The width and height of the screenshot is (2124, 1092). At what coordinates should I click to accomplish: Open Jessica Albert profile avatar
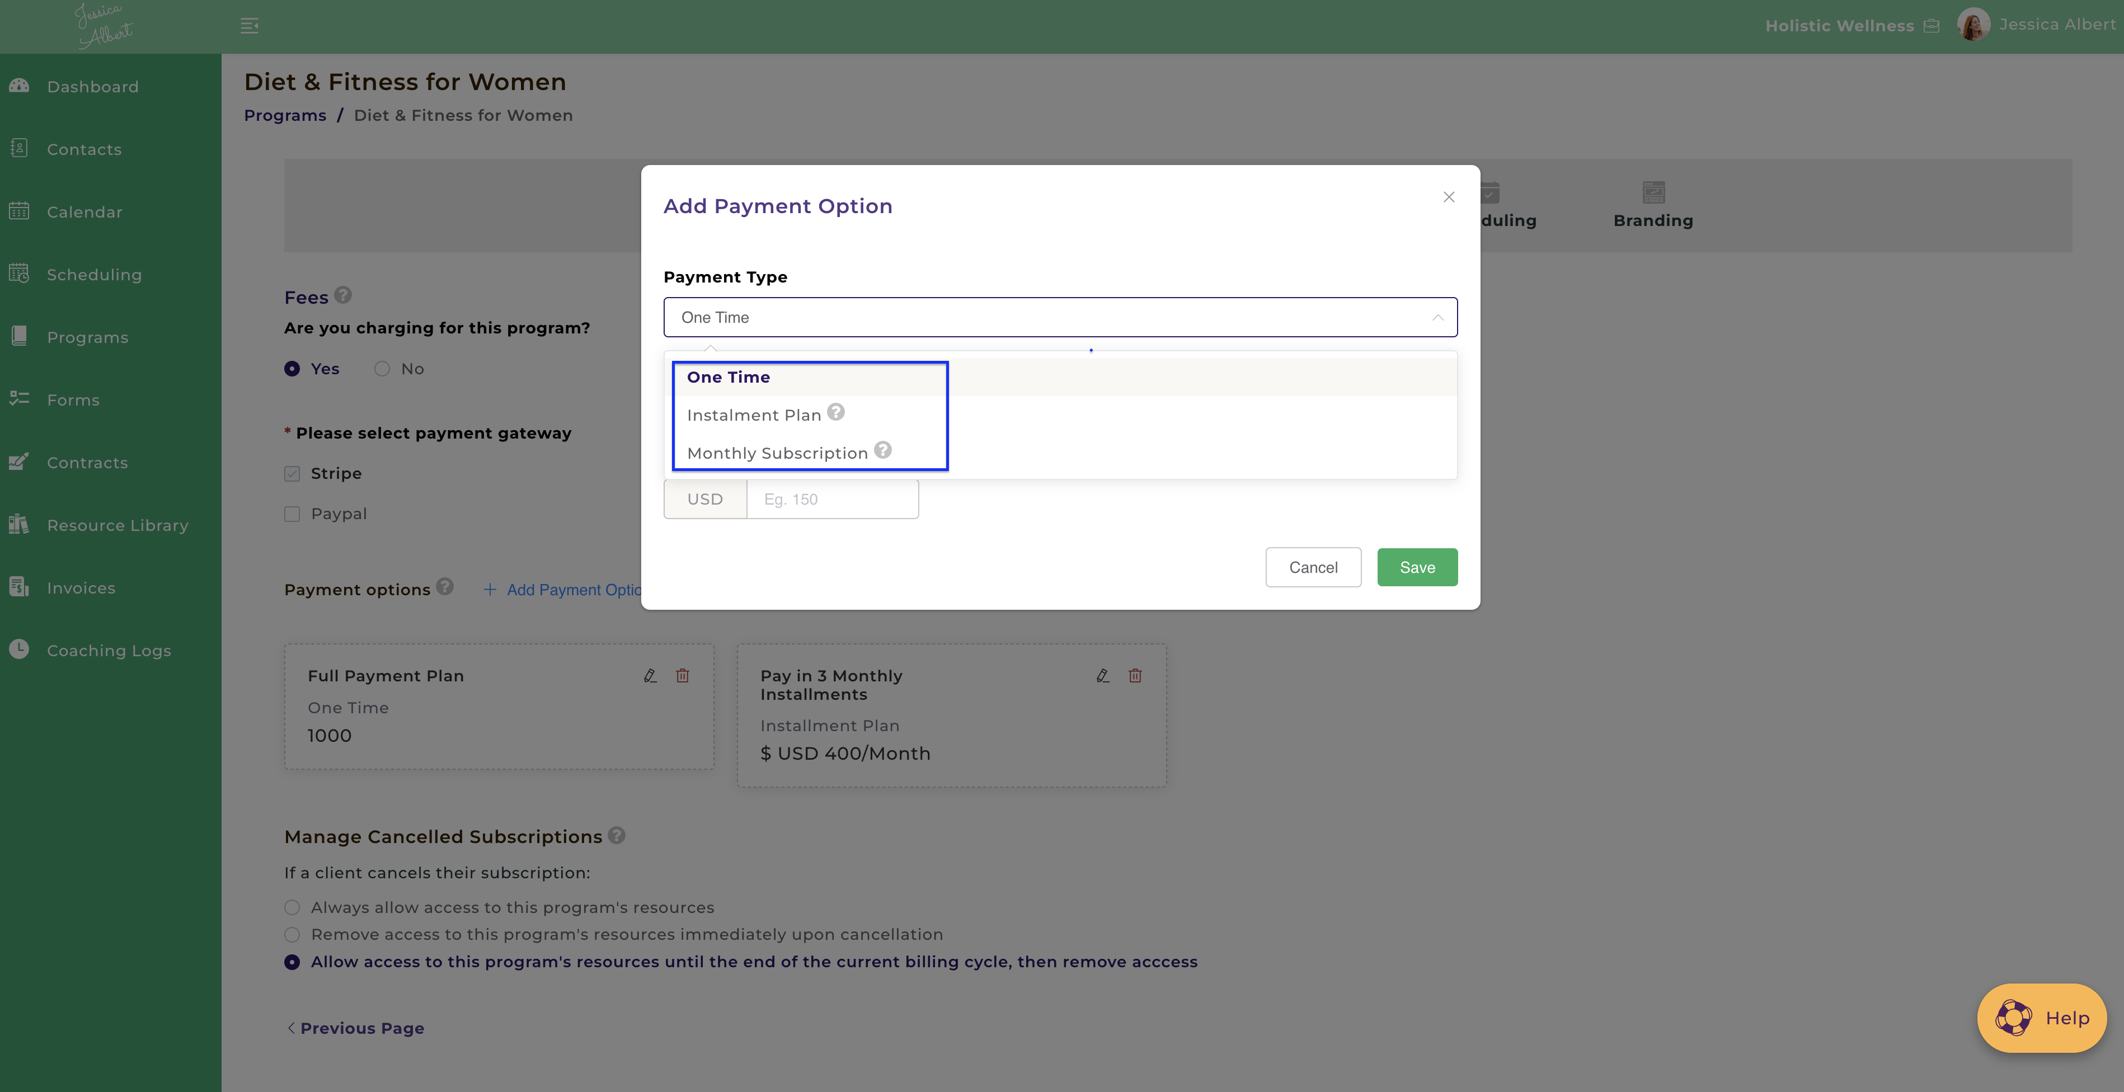(1973, 25)
